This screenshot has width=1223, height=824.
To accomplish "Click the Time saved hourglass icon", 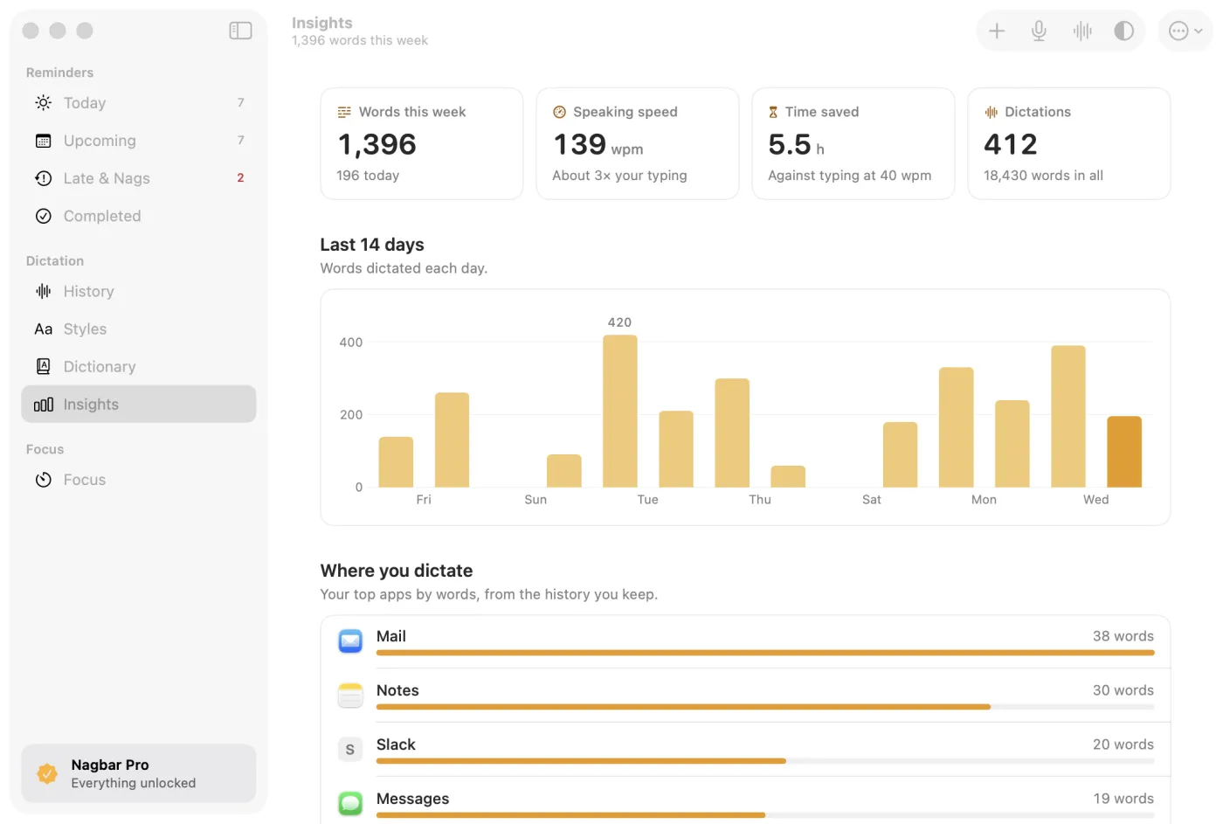I will [x=773, y=112].
